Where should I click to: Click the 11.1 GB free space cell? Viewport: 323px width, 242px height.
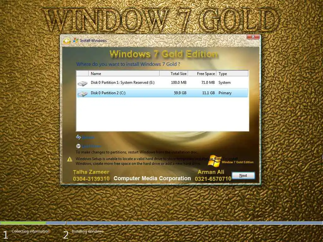[208, 93]
